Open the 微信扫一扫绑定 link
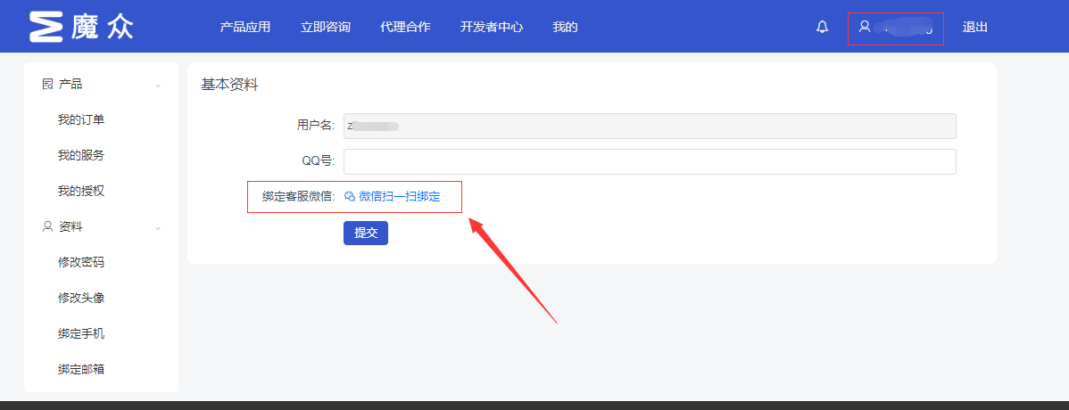The image size is (1069, 410). pos(399,196)
